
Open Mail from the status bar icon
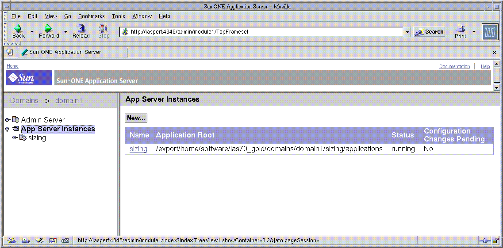click(26, 240)
